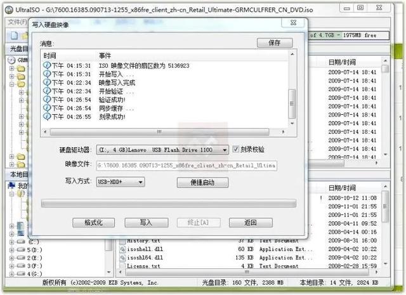Click the UltraISO app icon in title bar
406x295 pixels.
(x=10, y=10)
